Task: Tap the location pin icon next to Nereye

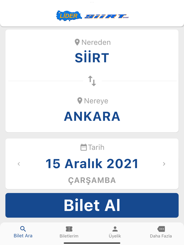Action: 80,100
